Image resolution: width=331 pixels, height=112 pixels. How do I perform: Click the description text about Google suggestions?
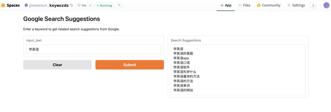(71, 29)
